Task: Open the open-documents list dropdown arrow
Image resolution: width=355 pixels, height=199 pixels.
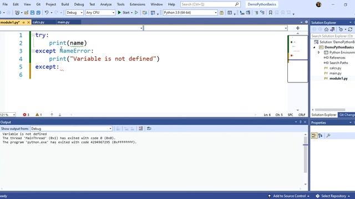Action: pos(301,22)
